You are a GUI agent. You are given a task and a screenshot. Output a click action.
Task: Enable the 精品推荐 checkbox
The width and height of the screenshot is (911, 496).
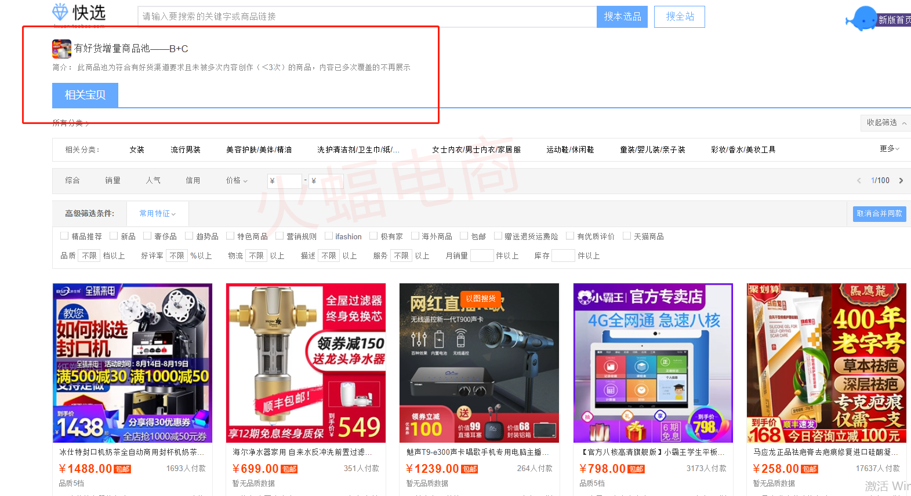(64, 236)
